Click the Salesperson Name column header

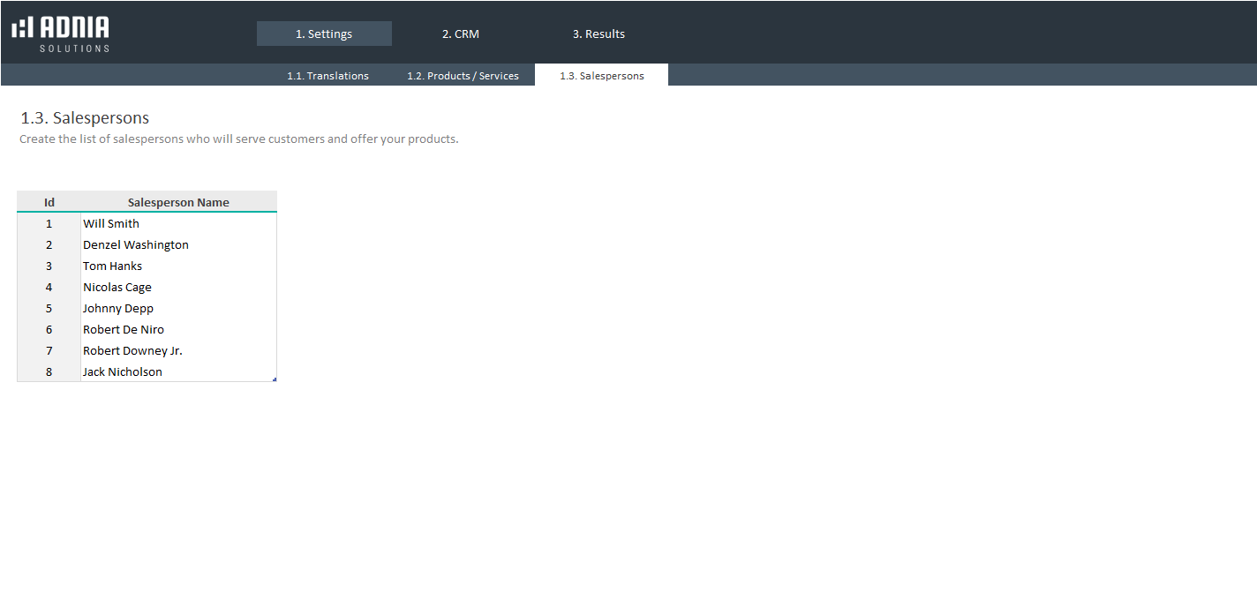(178, 202)
